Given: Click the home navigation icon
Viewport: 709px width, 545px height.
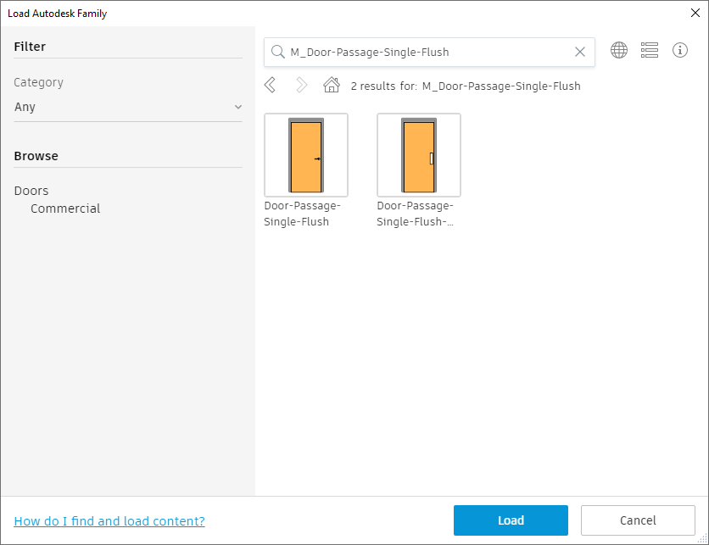Looking at the screenshot, I should pos(332,85).
